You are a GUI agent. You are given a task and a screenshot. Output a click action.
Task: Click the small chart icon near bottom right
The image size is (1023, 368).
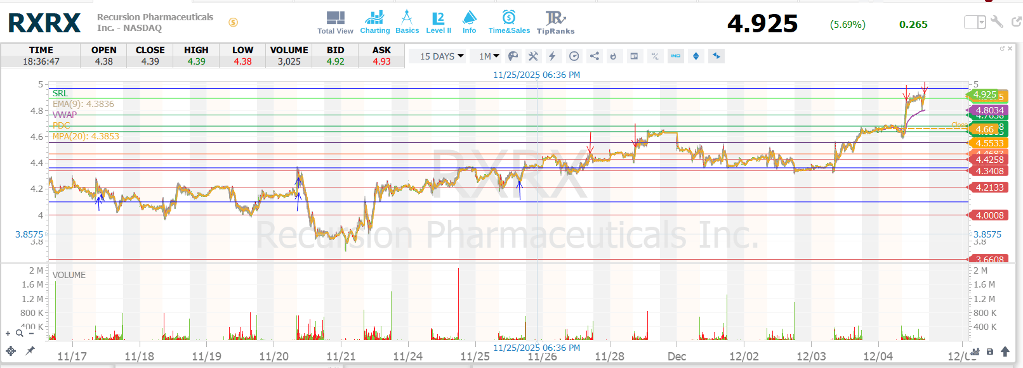coord(976,352)
